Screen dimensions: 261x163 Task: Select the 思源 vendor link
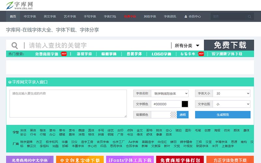pos(234,142)
